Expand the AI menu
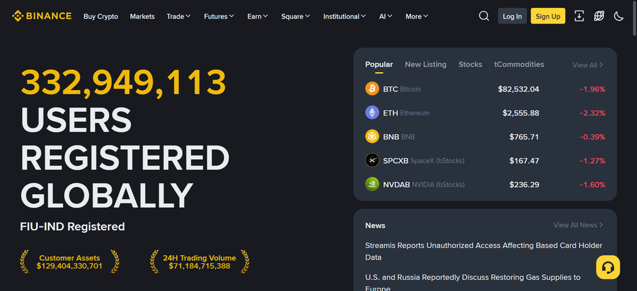637x291 pixels. [386, 16]
